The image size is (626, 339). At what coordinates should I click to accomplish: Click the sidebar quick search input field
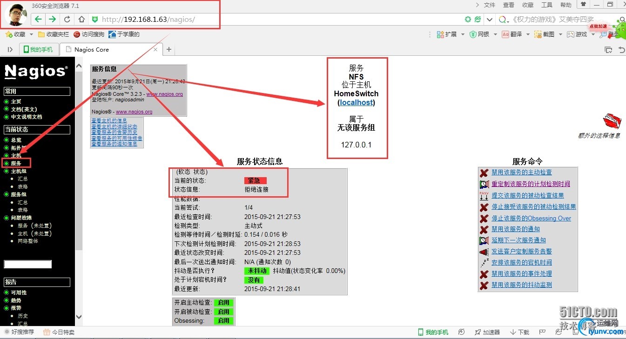[x=27, y=264]
